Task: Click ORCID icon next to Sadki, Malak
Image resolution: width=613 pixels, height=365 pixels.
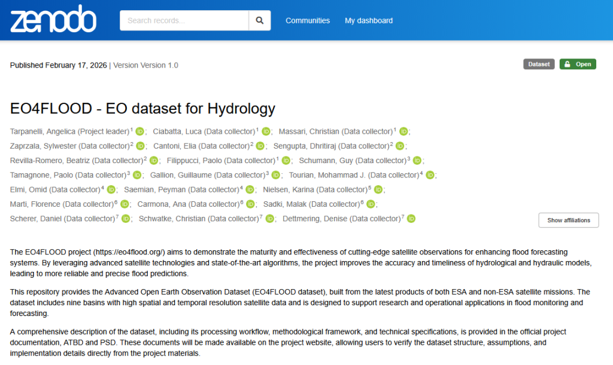Action: [371, 204]
